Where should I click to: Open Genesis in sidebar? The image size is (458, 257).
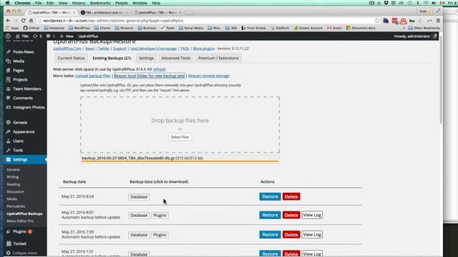[20, 122]
